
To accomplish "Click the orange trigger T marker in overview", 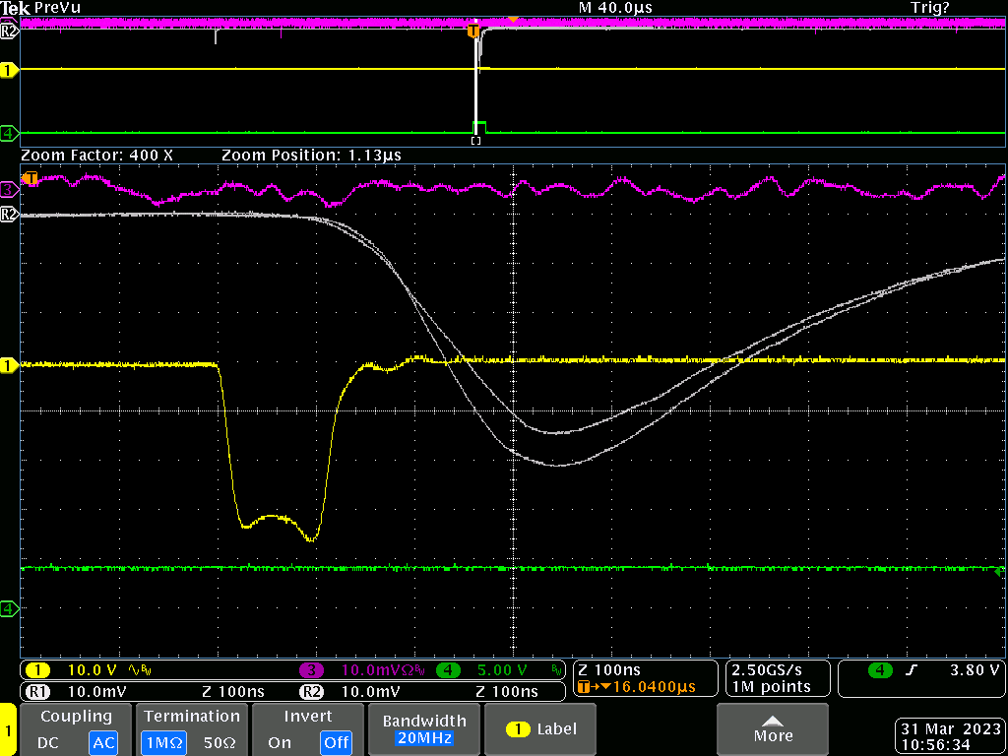I will click(x=473, y=31).
